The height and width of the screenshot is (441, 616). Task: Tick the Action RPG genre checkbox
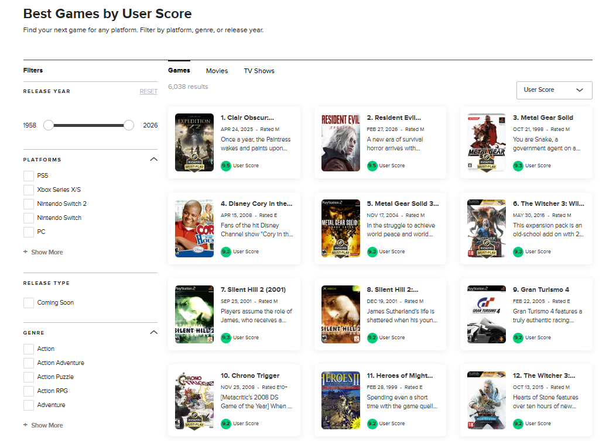29,391
